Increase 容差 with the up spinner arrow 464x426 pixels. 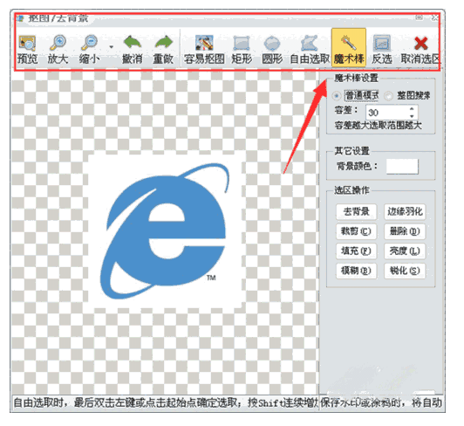click(412, 109)
